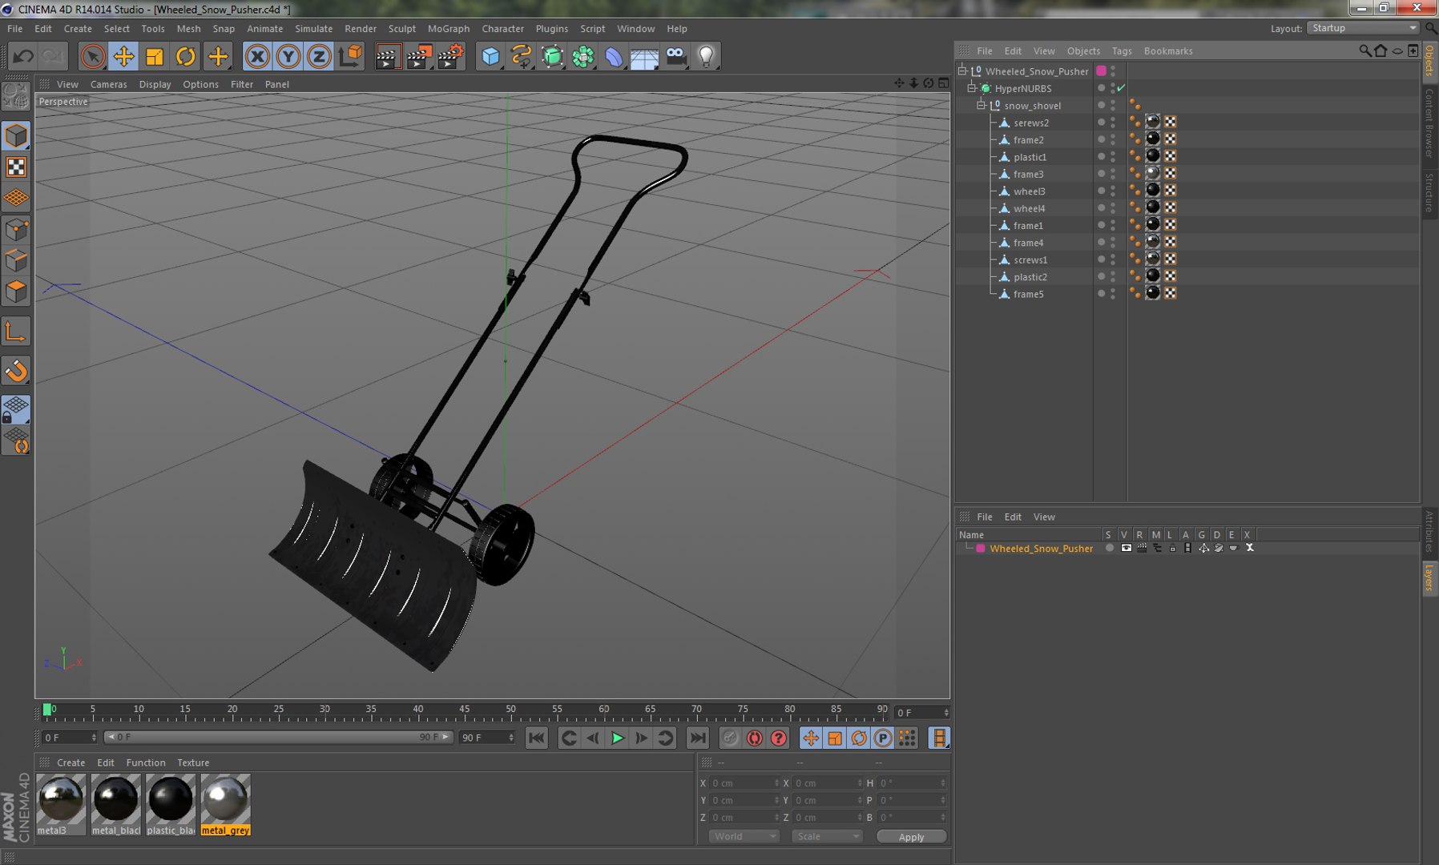Open the deformer objects icon
The height and width of the screenshot is (865, 1439).
point(614,56)
